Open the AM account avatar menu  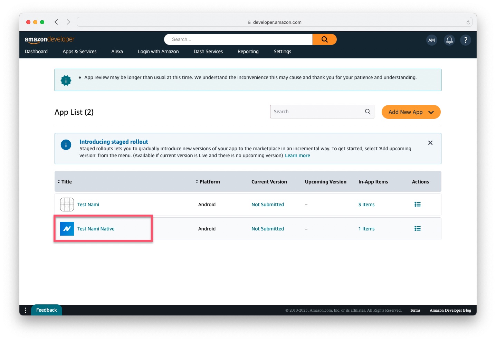pos(431,40)
